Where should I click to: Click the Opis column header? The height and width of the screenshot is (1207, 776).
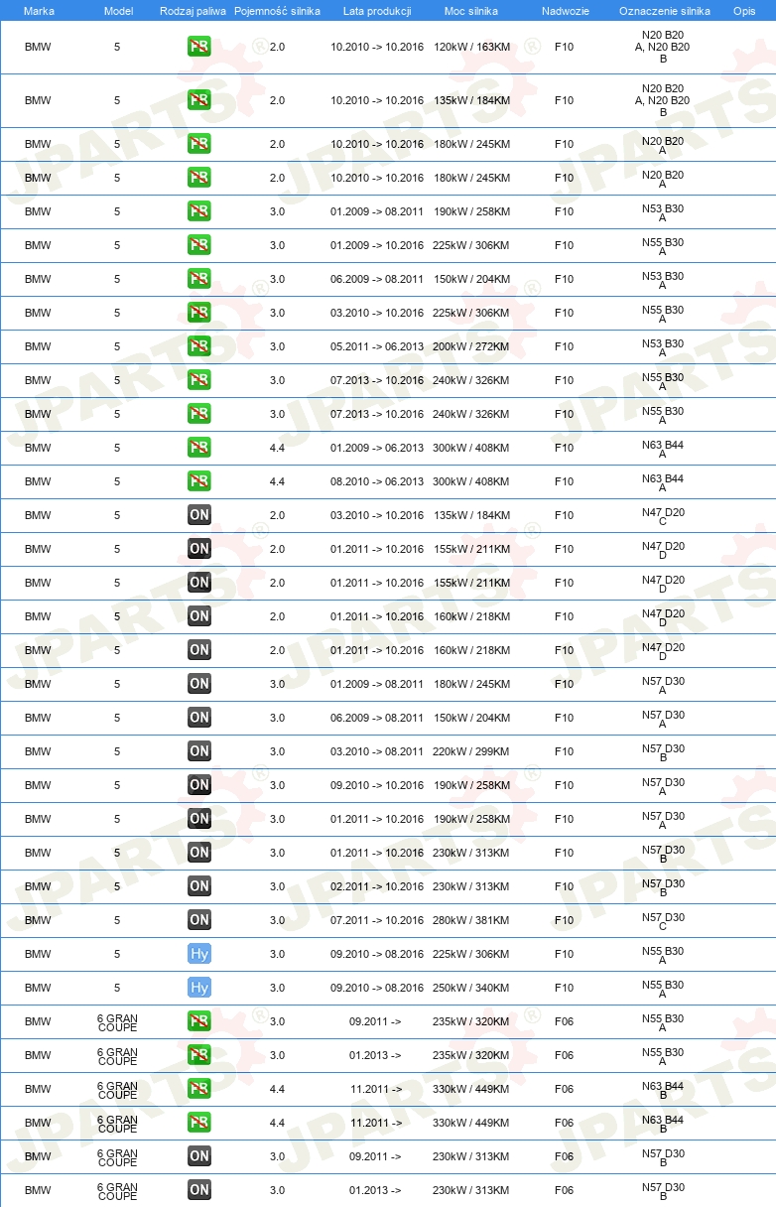click(x=744, y=10)
